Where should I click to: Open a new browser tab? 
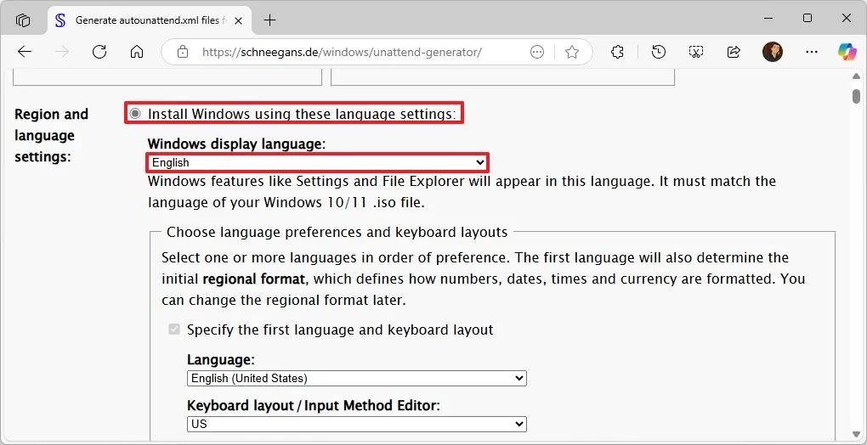pyautogui.click(x=270, y=20)
